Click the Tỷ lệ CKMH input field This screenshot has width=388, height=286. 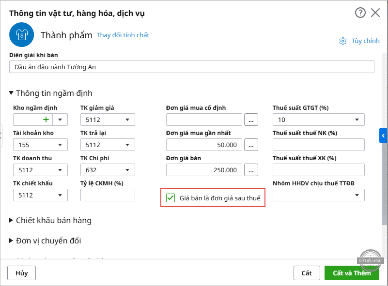point(108,195)
